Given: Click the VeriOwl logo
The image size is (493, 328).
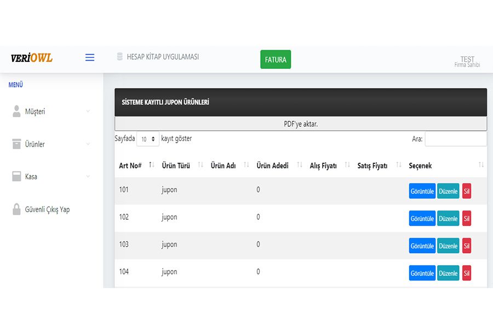Looking at the screenshot, I should 31,58.
